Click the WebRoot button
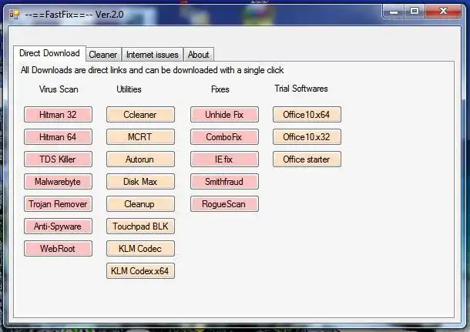470x332 pixels. pyautogui.click(x=58, y=248)
